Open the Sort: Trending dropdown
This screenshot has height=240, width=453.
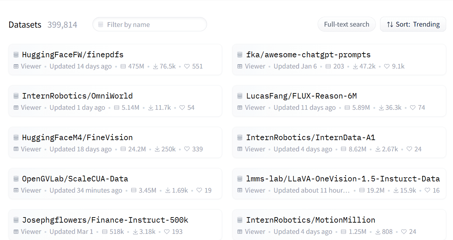click(413, 25)
